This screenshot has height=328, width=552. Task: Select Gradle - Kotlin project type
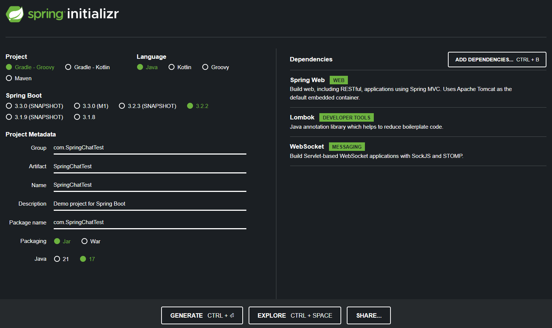click(x=87, y=67)
